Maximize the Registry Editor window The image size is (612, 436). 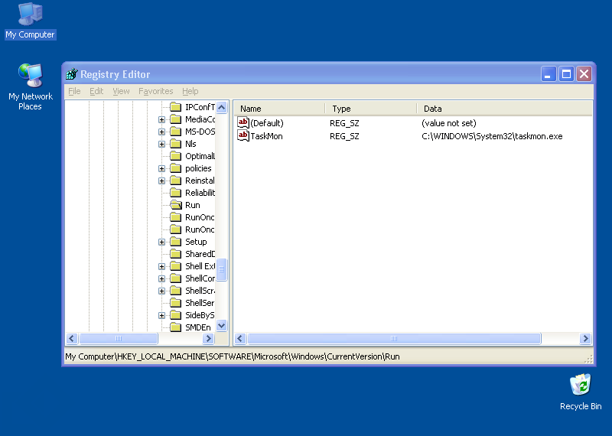566,73
